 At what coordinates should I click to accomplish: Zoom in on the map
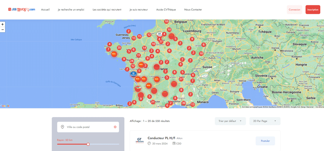[x=3, y=24]
